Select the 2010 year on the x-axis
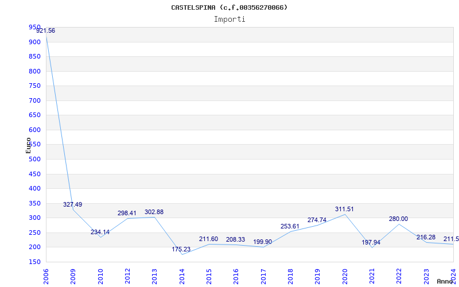 pyautogui.click(x=100, y=277)
